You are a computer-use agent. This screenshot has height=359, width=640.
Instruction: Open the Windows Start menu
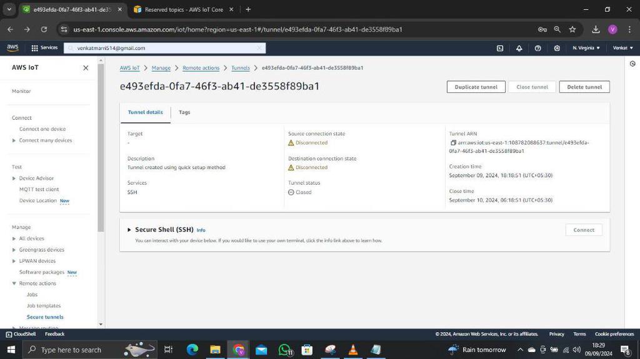click(11, 350)
